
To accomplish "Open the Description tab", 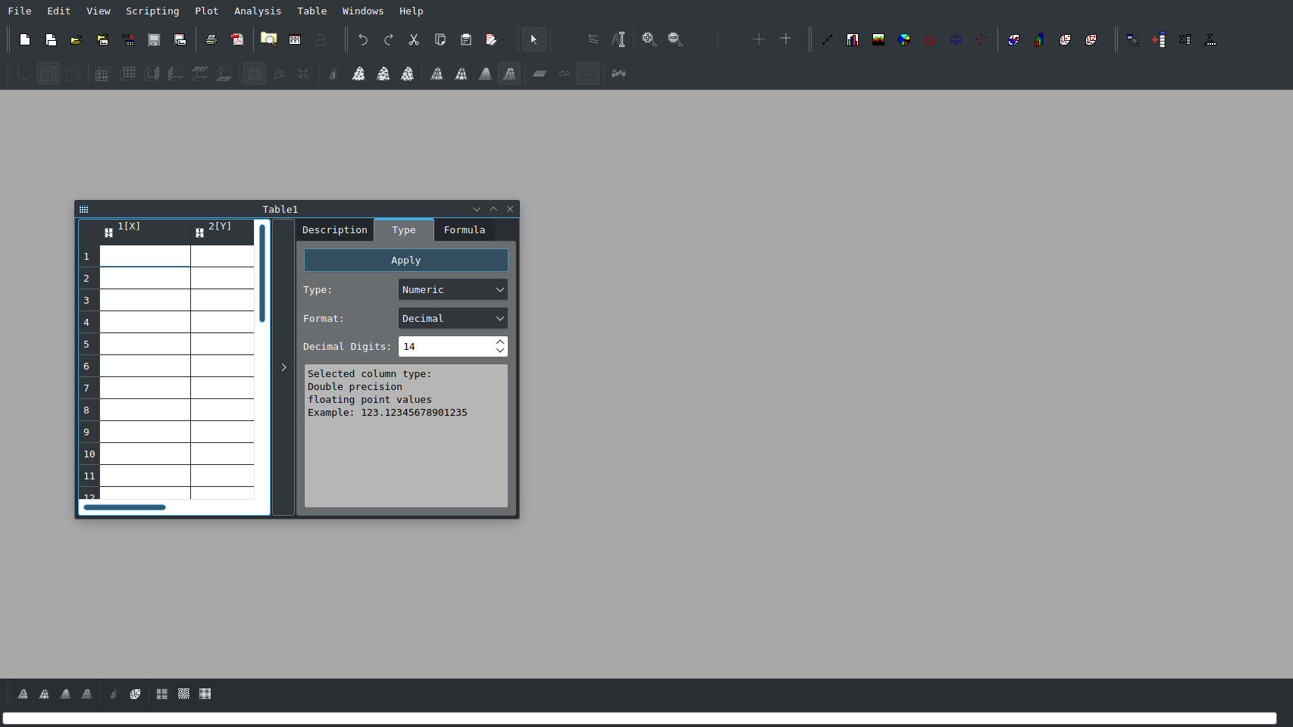I will (x=334, y=229).
